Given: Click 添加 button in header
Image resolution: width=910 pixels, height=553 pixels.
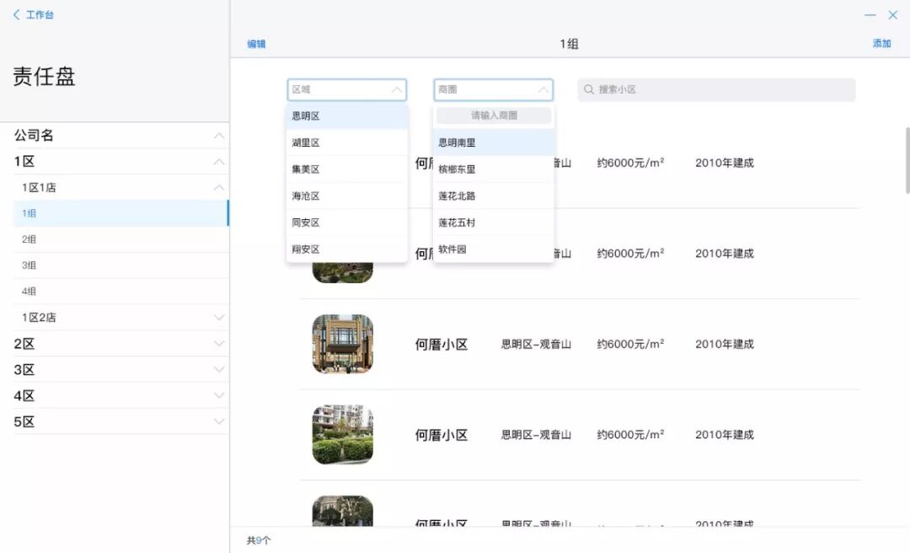Looking at the screenshot, I should coord(881,44).
